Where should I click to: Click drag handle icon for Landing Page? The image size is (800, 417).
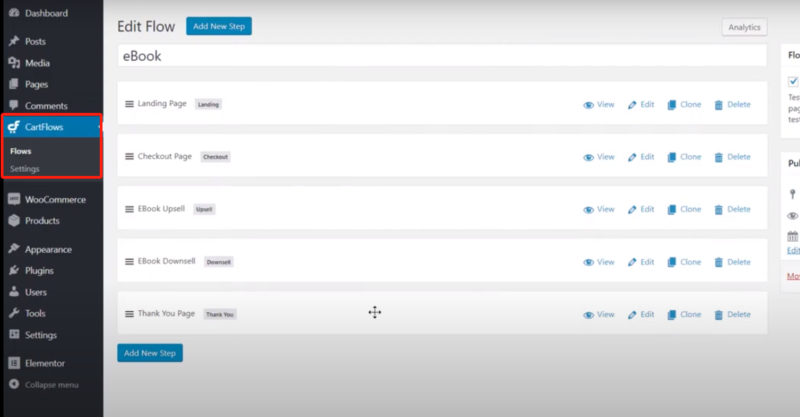(x=130, y=104)
